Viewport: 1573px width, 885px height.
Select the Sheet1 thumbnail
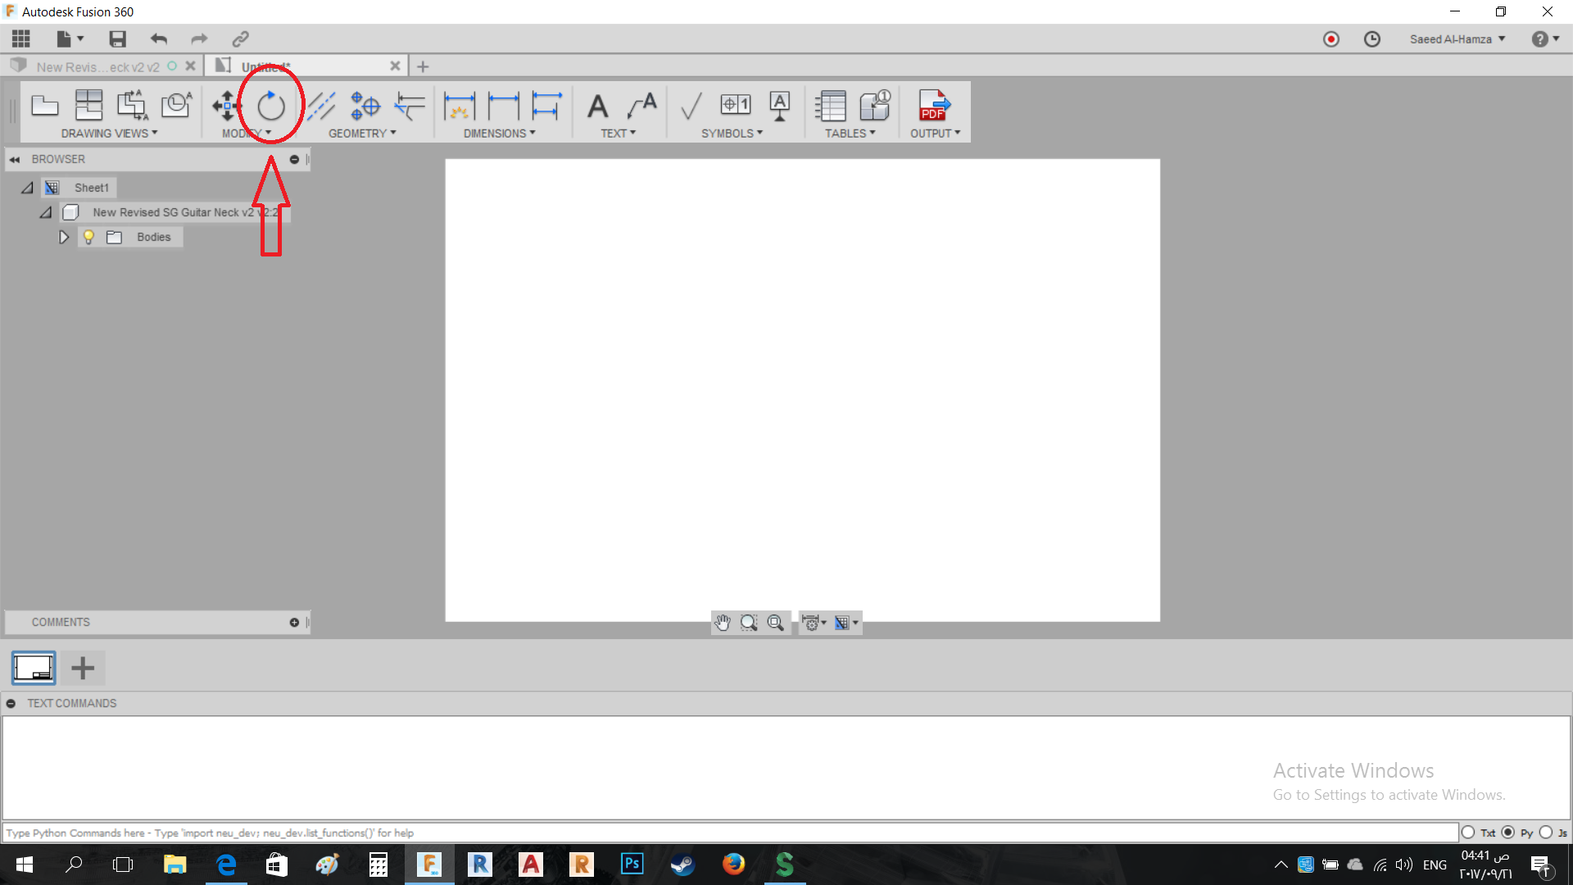tap(34, 668)
